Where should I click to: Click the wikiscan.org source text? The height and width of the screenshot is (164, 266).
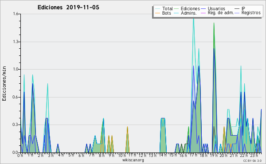click(133, 160)
